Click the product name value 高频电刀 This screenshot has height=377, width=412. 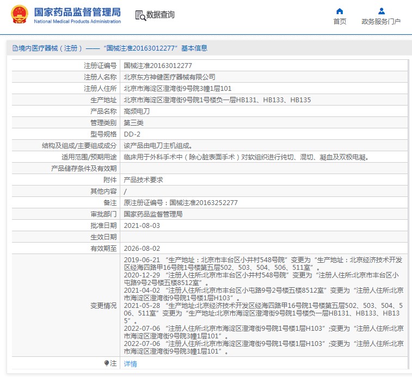(x=137, y=112)
